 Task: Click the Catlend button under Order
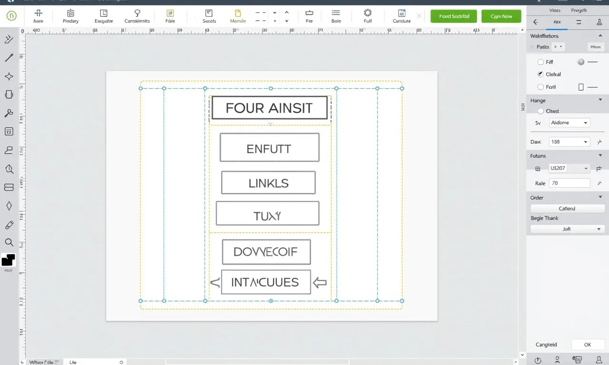(567, 208)
